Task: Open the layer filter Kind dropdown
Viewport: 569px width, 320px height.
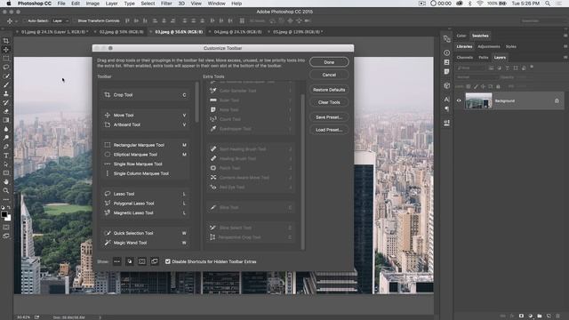Action: coord(470,68)
